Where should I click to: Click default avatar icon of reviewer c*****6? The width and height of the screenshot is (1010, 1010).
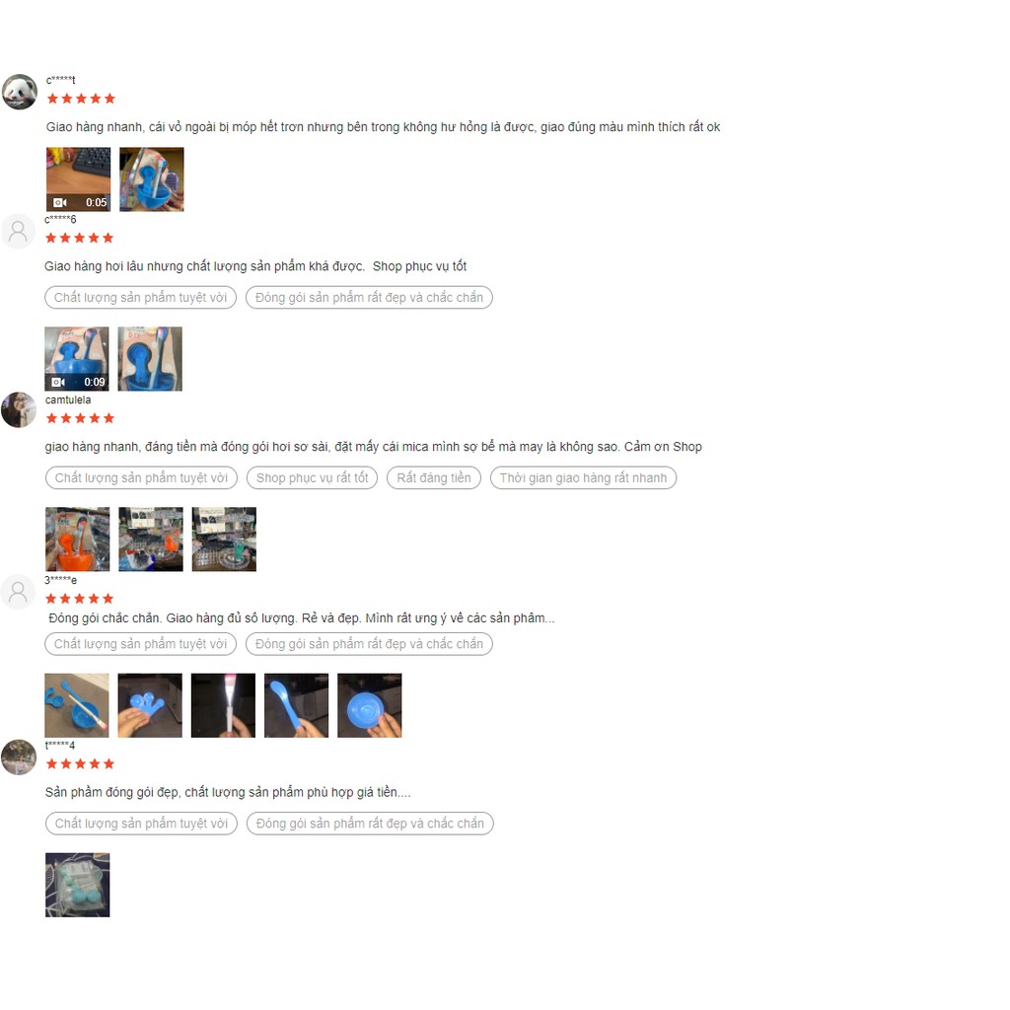[18, 231]
